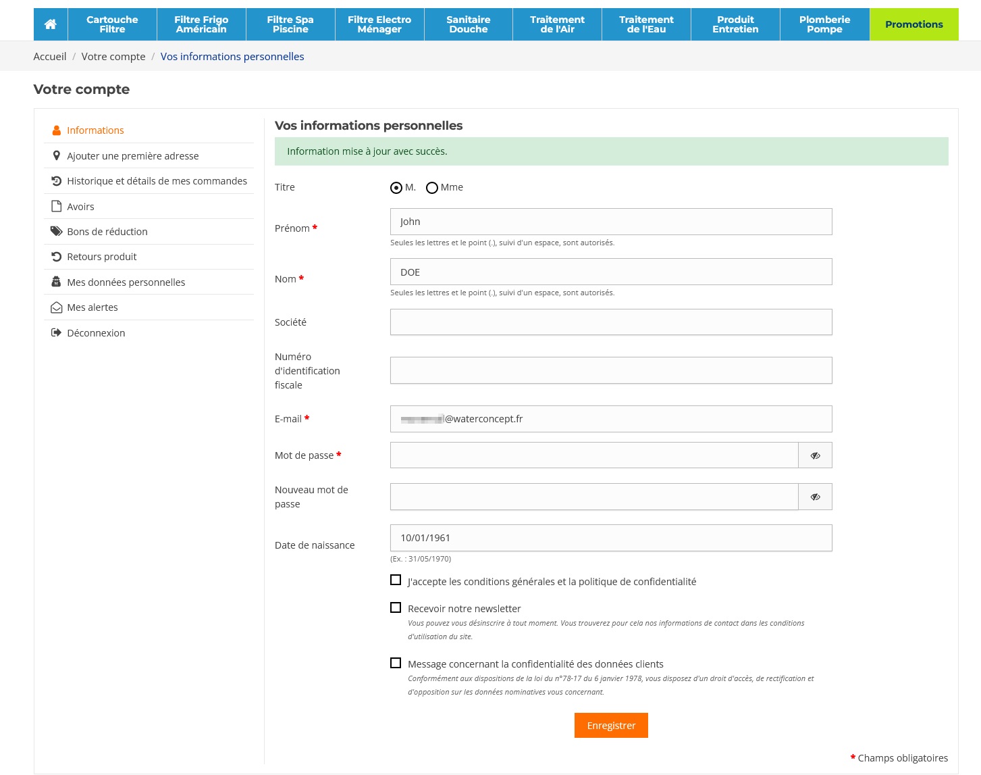The width and height of the screenshot is (981, 775).
Task: Click the order history clock icon
Action: coord(57,181)
